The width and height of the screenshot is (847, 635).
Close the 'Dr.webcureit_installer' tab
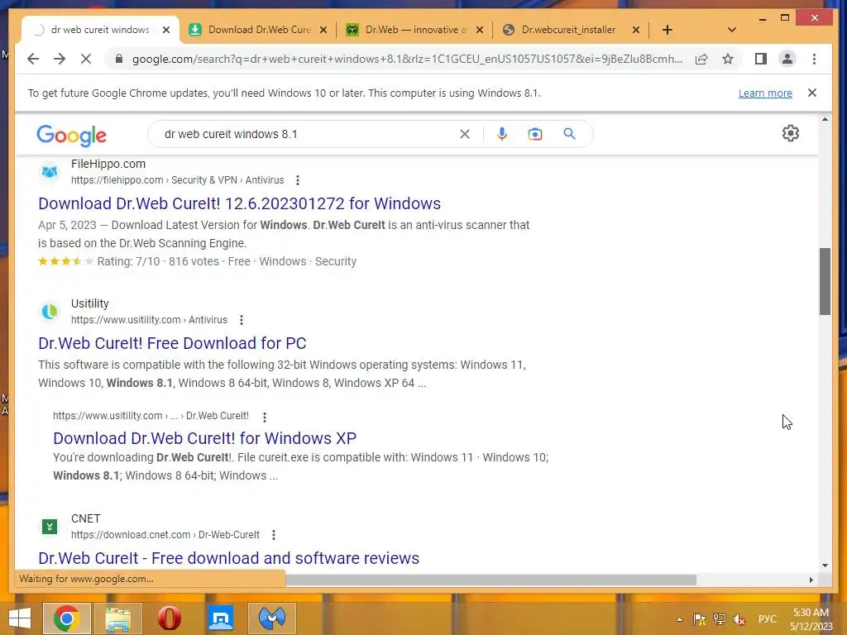click(x=636, y=30)
